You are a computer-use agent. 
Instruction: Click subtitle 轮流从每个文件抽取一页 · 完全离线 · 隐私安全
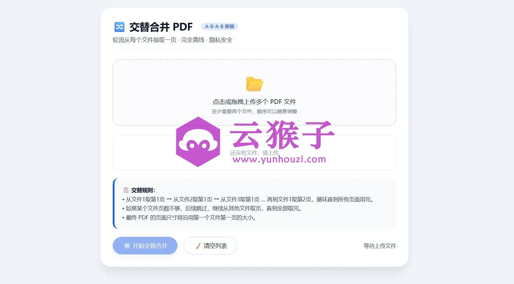(173, 40)
